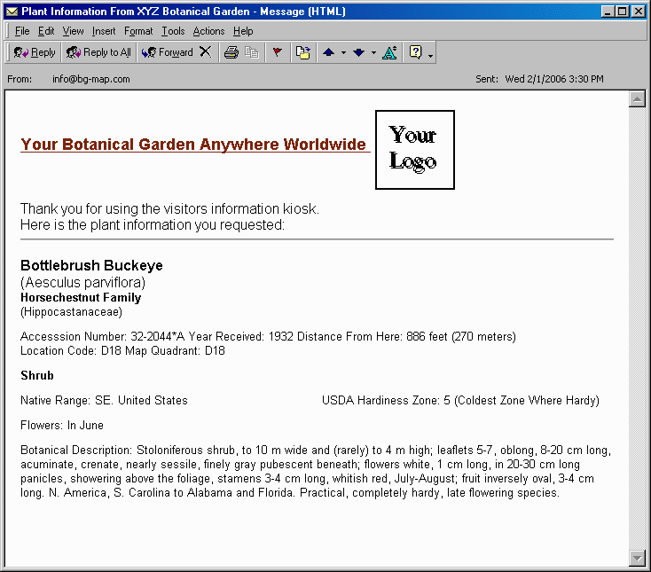Follow the Your Botanical Garden Anywhere Worldwide link
The height and width of the screenshot is (572, 651).
[x=193, y=145]
